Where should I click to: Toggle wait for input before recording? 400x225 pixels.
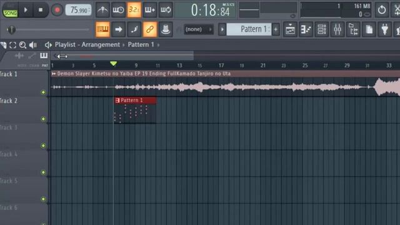(x=118, y=10)
